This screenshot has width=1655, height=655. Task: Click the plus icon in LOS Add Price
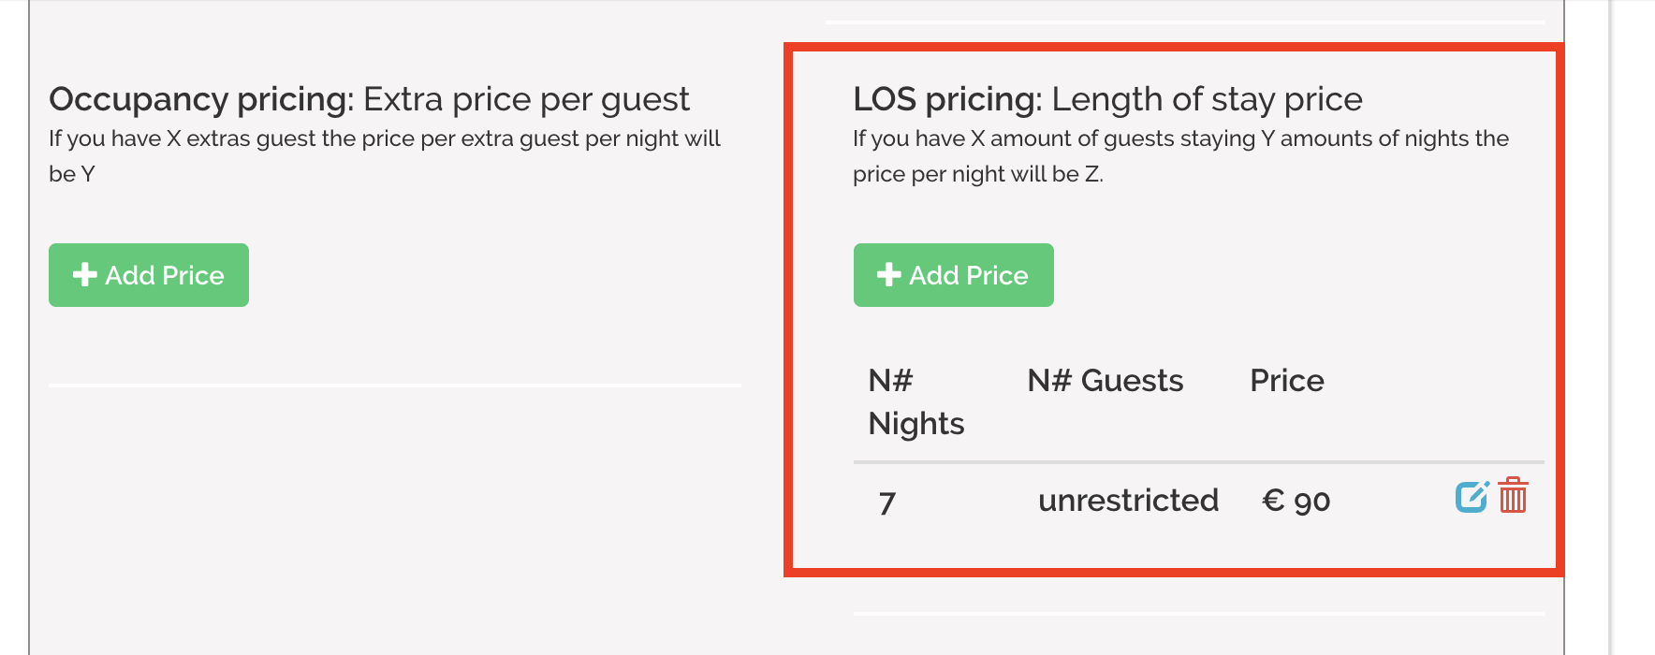889,274
